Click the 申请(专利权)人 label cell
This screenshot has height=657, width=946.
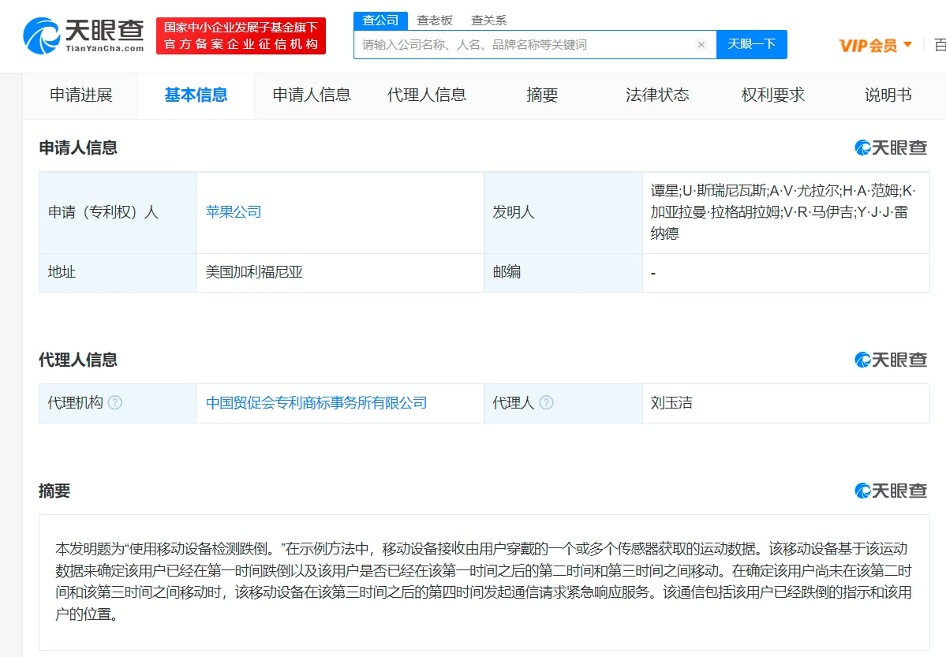click(x=118, y=212)
